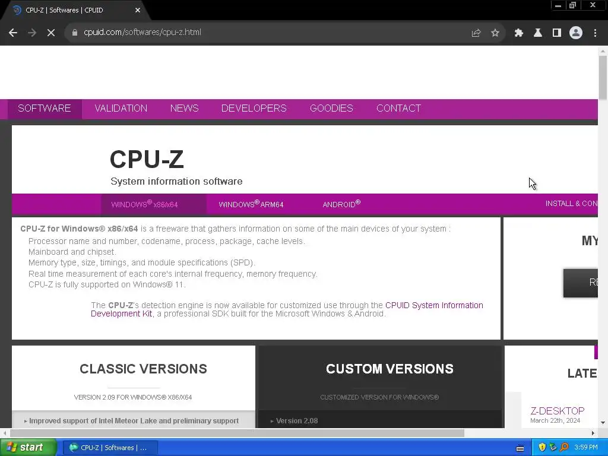
Task: Click the CPU-Z page title
Action: click(147, 159)
